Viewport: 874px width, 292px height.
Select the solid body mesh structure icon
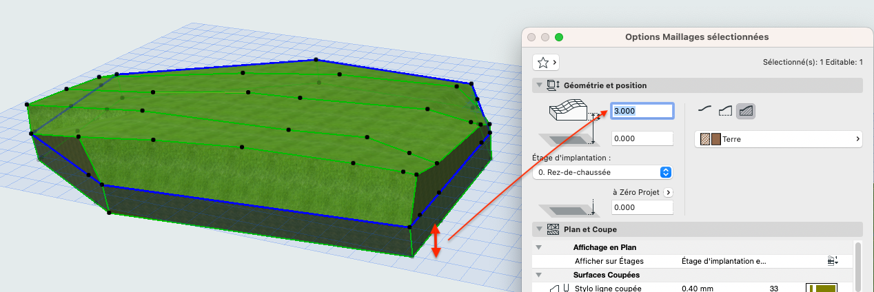point(745,109)
